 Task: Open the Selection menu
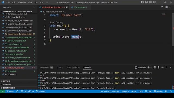(22, 2)
